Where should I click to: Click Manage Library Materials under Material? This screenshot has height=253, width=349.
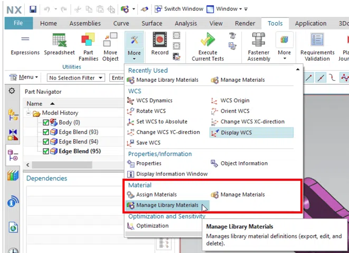tap(167, 205)
